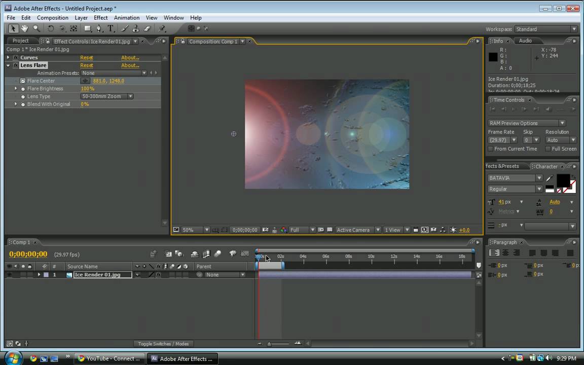Enable the From Current Time checkbox

tap(491, 149)
